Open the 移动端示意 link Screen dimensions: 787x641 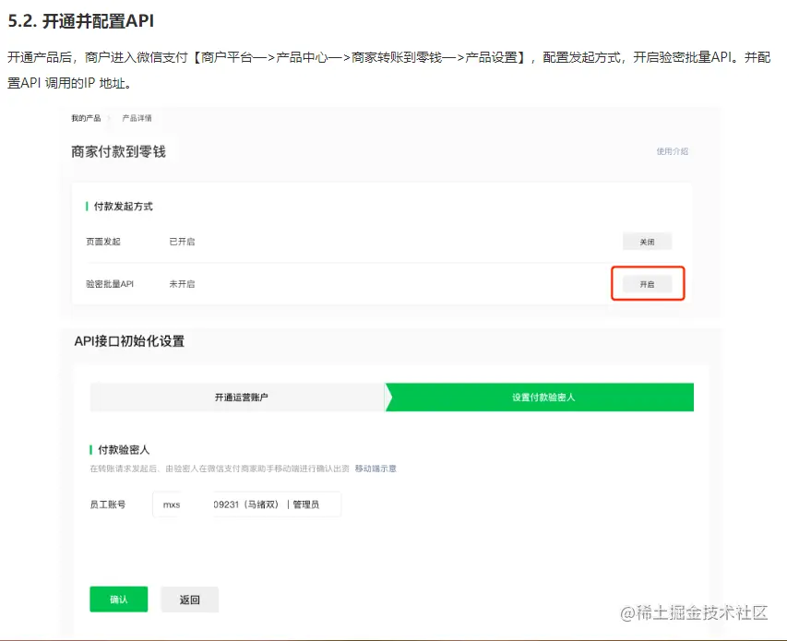pyautogui.click(x=376, y=469)
